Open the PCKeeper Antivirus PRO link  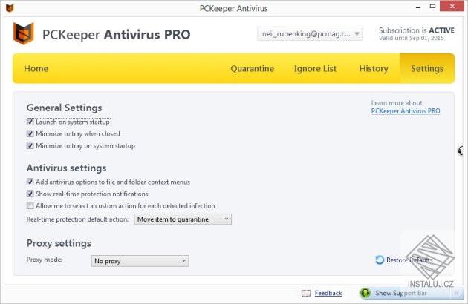pos(406,111)
